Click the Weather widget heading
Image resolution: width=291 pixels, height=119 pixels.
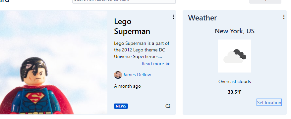pyautogui.click(x=202, y=18)
